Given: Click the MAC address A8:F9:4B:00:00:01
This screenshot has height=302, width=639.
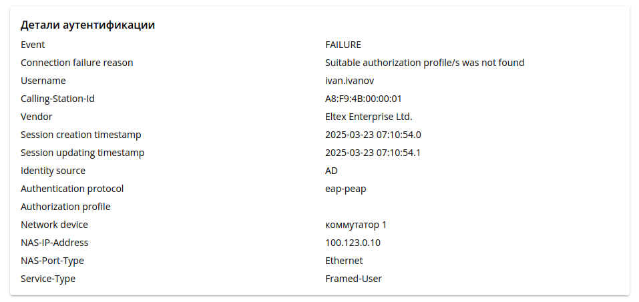Looking at the screenshot, I should [x=363, y=99].
